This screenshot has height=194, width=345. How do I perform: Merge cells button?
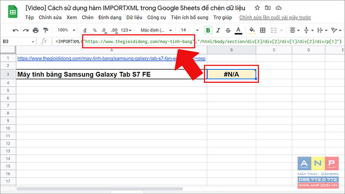[273, 30]
